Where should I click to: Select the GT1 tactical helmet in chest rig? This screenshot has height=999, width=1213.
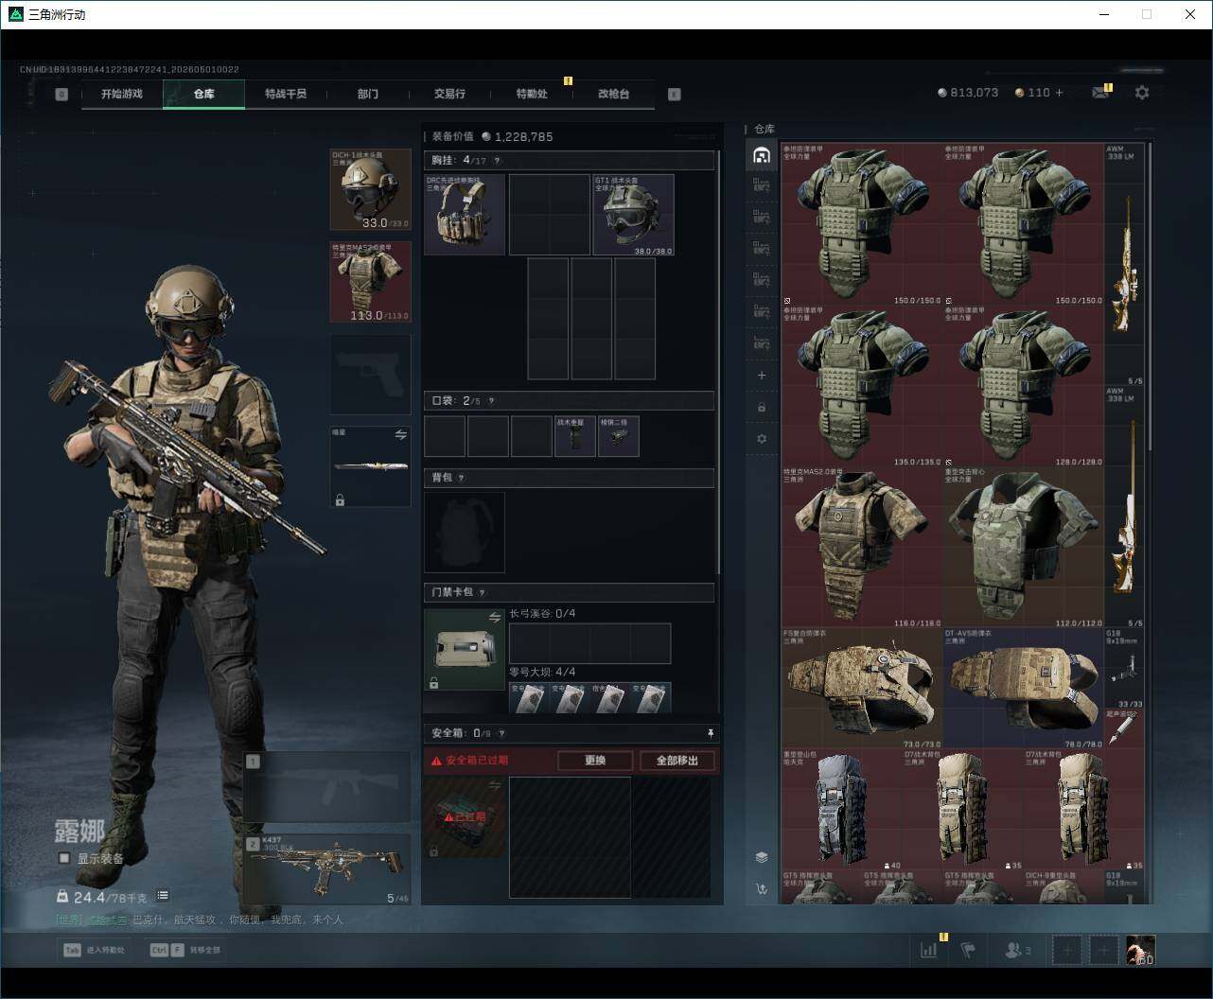633,215
